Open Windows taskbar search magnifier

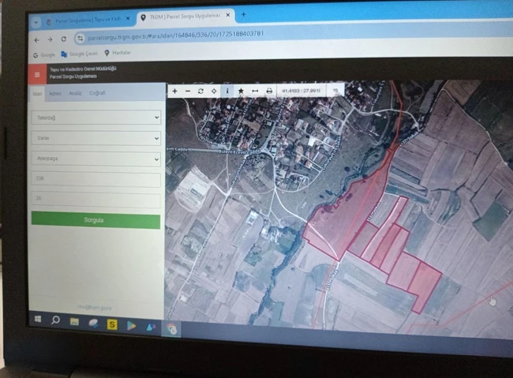tap(55, 320)
